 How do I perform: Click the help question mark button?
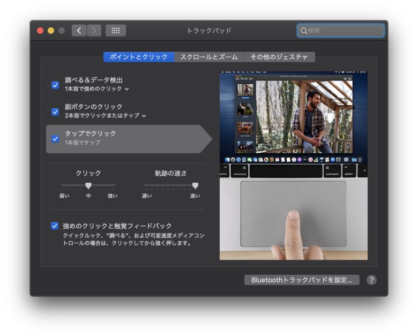371,280
